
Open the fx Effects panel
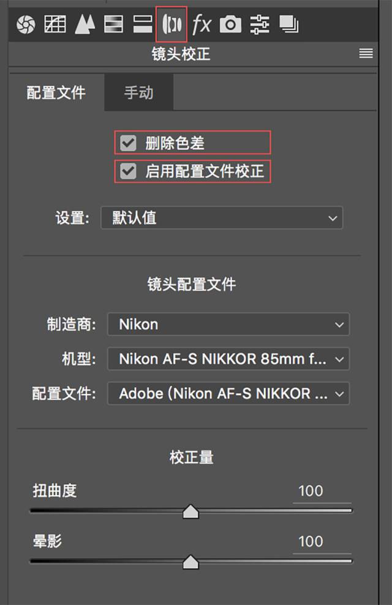202,25
